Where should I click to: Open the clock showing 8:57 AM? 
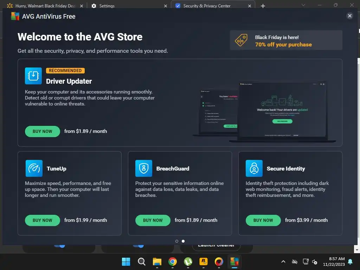[x=334, y=262]
